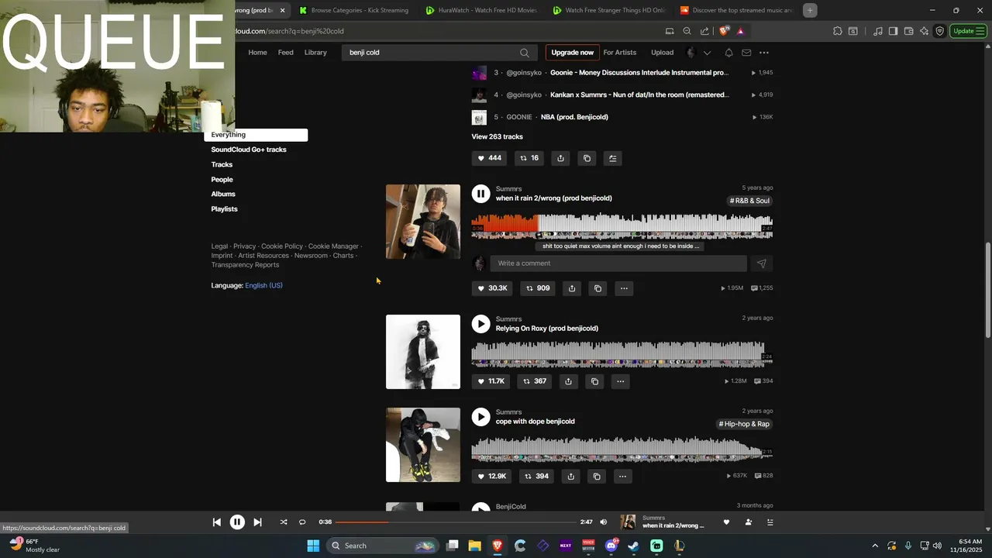Image resolution: width=992 pixels, height=558 pixels.
Task: Send comment arrow button
Action: (761, 263)
